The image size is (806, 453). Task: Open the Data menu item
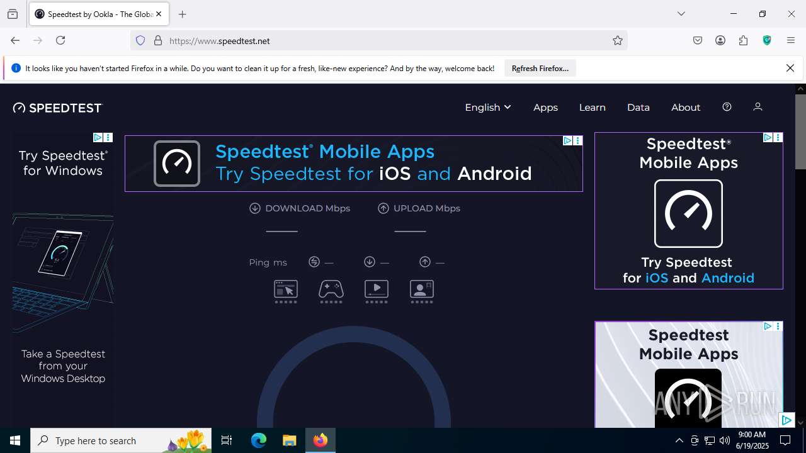coord(638,107)
